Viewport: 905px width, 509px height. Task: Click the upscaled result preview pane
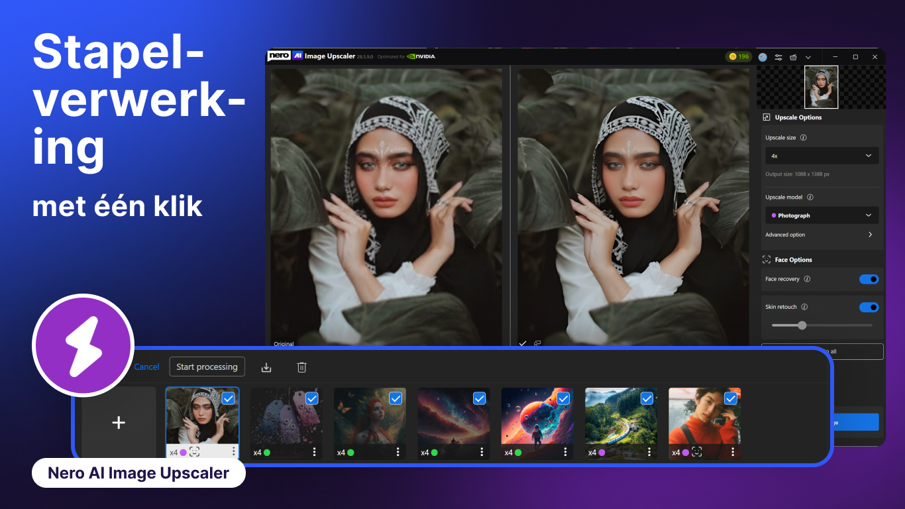(x=634, y=207)
